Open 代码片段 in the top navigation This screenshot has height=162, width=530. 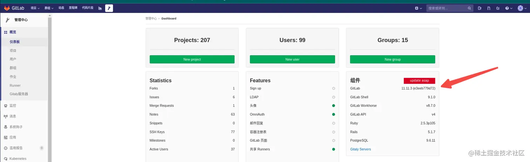[88, 8]
